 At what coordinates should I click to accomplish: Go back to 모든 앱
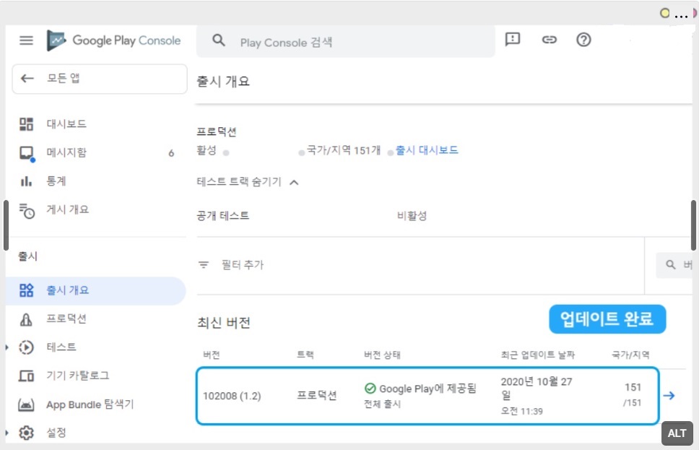(100, 79)
